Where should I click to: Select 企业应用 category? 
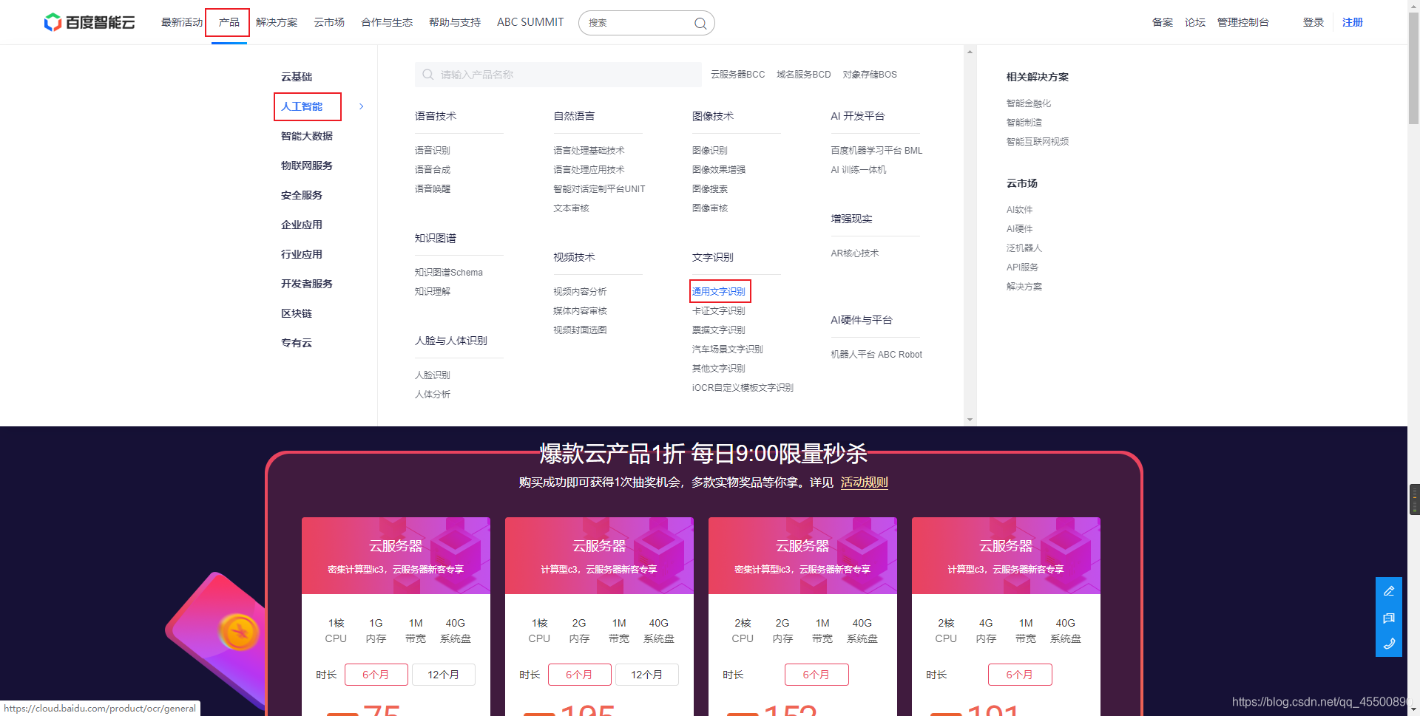[302, 225]
